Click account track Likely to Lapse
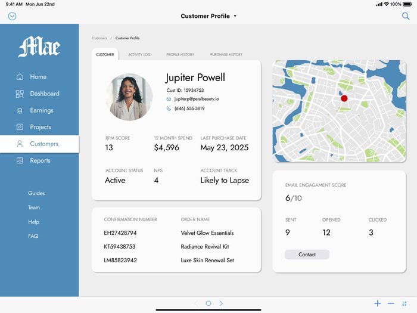This screenshot has height=313, width=417. point(225,180)
